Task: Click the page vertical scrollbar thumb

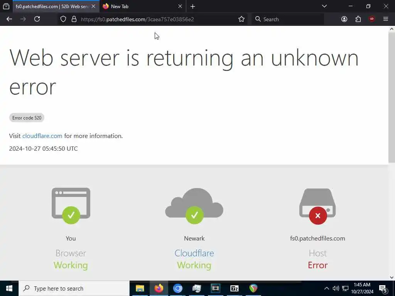Action: coord(392,97)
